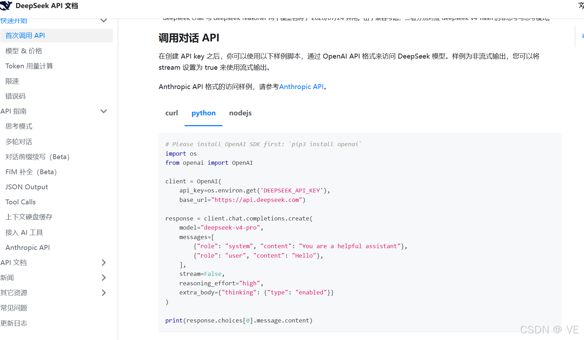Open 多轮对话 guide
Screen dimensions: 584x340
(x=19, y=142)
